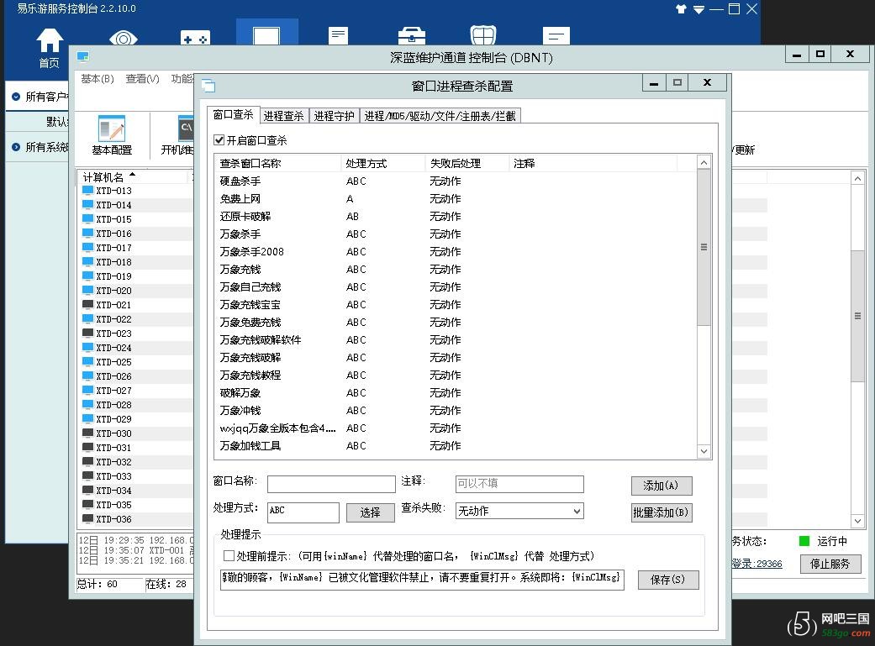The height and width of the screenshot is (646, 875).
Task: Click DBNT console list scrollbar thumb
Action: point(857,316)
